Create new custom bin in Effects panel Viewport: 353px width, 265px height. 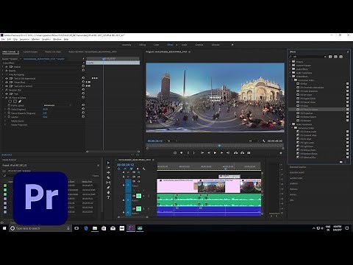pyautogui.click(x=341, y=162)
